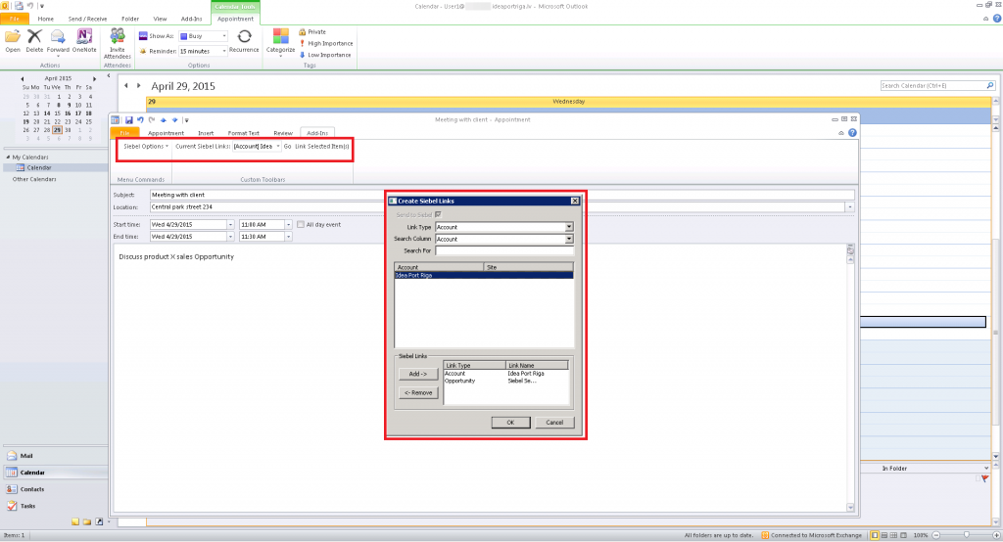Click the zoom slider handle
Screen dimensions: 1003x542
[x=967, y=535]
